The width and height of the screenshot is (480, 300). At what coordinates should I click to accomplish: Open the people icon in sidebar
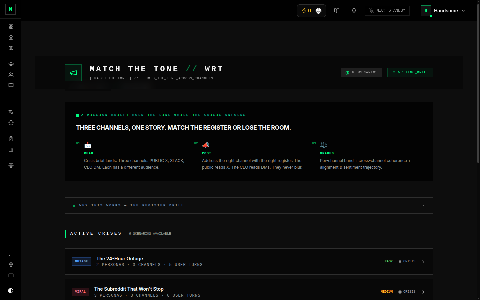click(11, 75)
